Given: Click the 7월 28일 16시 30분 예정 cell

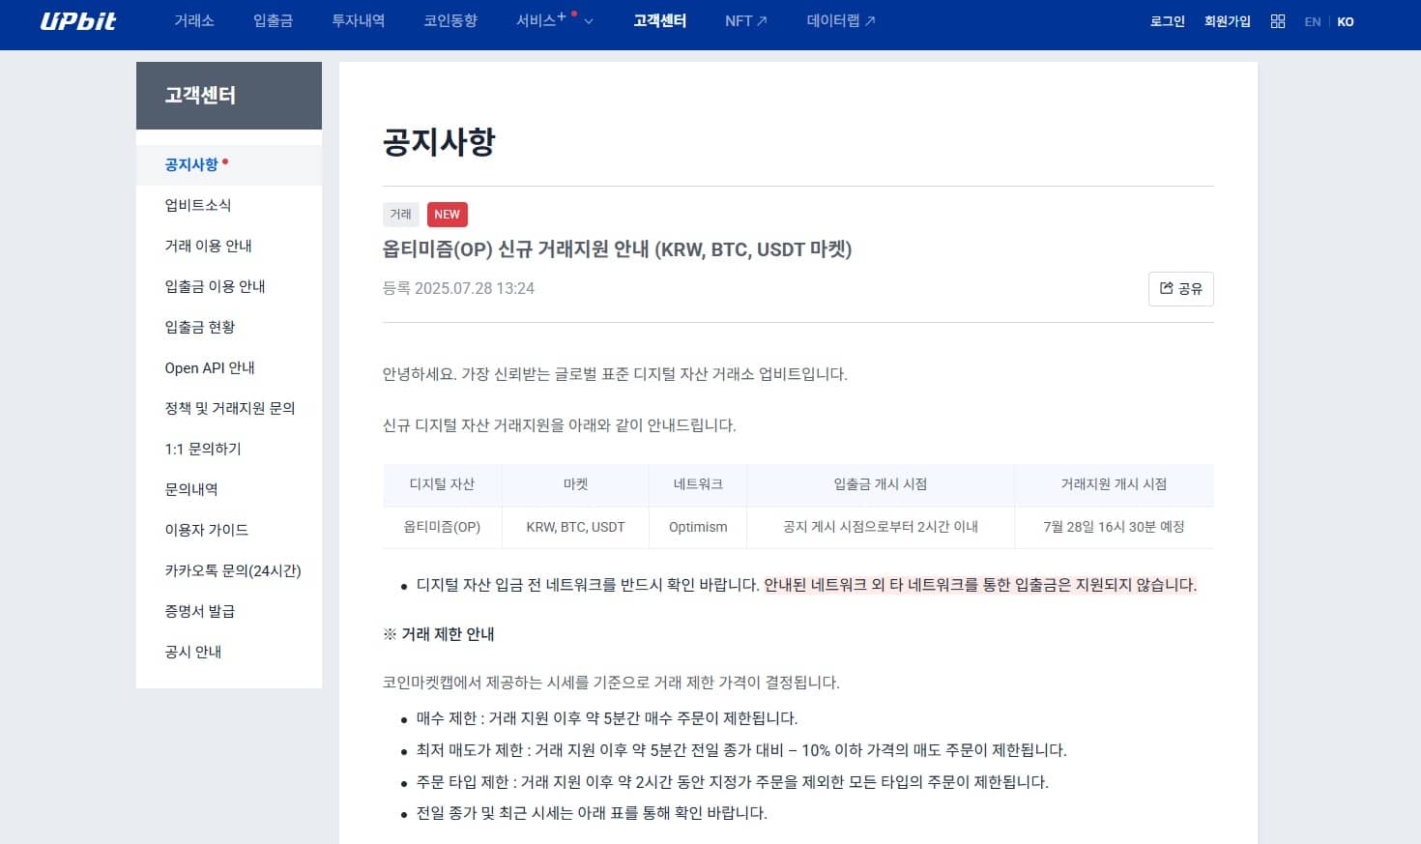Looking at the screenshot, I should (1114, 527).
